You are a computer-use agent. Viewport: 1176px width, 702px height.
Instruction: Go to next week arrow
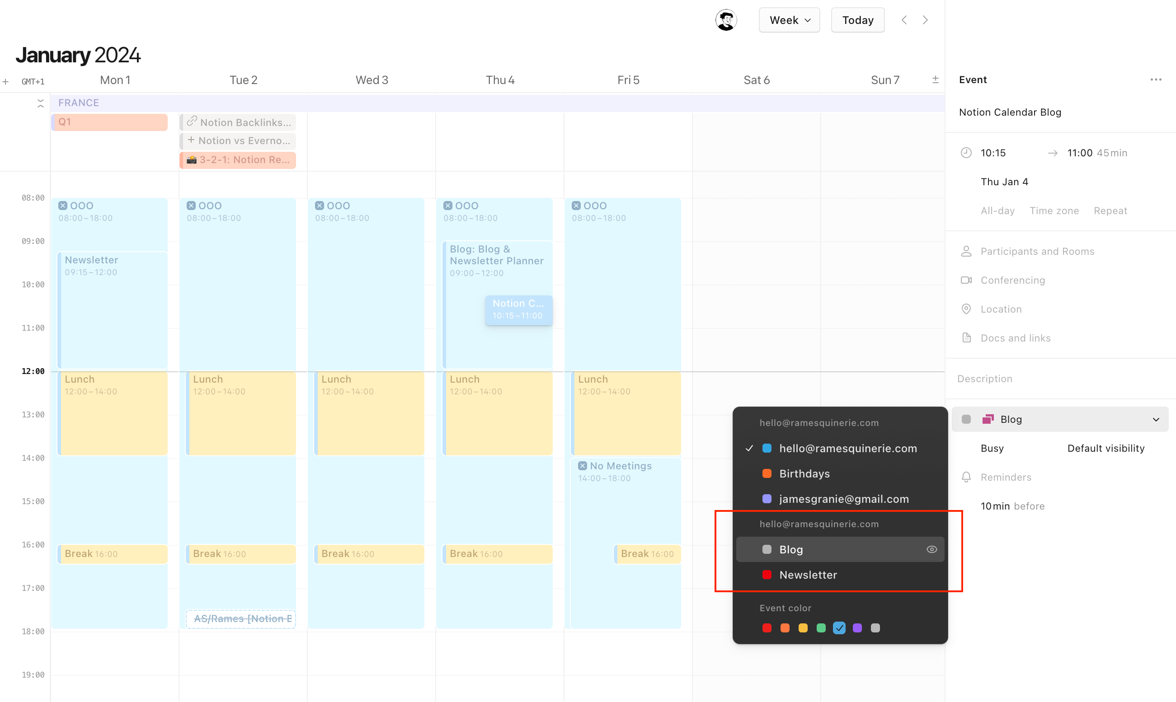click(925, 20)
